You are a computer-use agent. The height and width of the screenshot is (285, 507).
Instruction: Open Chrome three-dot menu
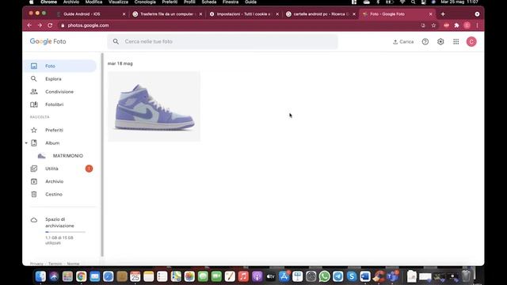[x=477, y=25]
